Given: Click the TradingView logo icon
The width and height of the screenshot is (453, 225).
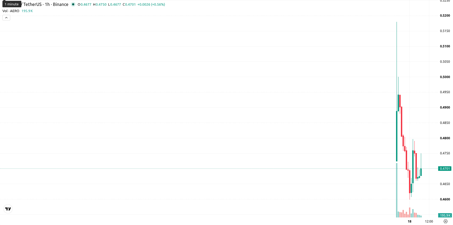Looking at the screenshot, I should coord(8,209).
